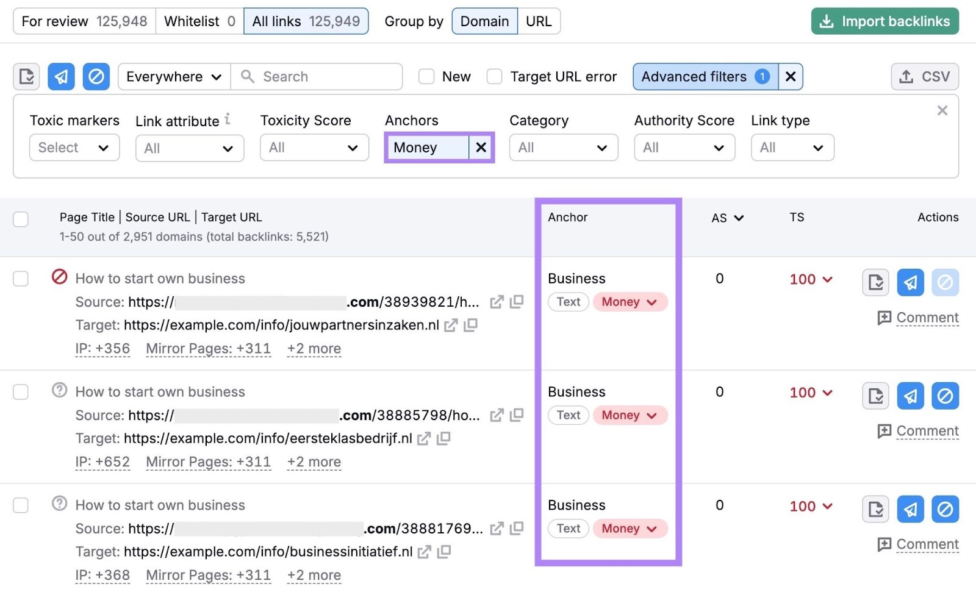Click the question mark icon on second backlink row
Image resolution: width=976 pixels, height=595 pixels.
point(59,390)
